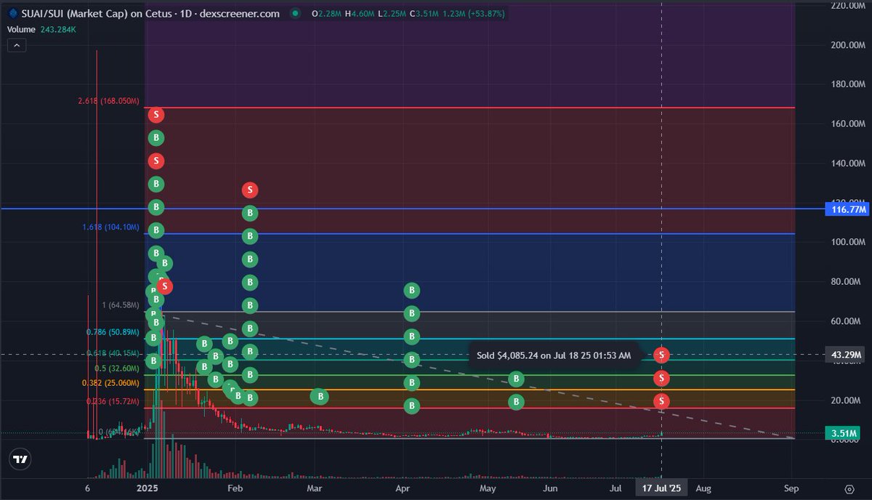This screenshot has width=872, height=500.
Task: Click the topmost green B buy marker
Action: click(x=156, y=137)
